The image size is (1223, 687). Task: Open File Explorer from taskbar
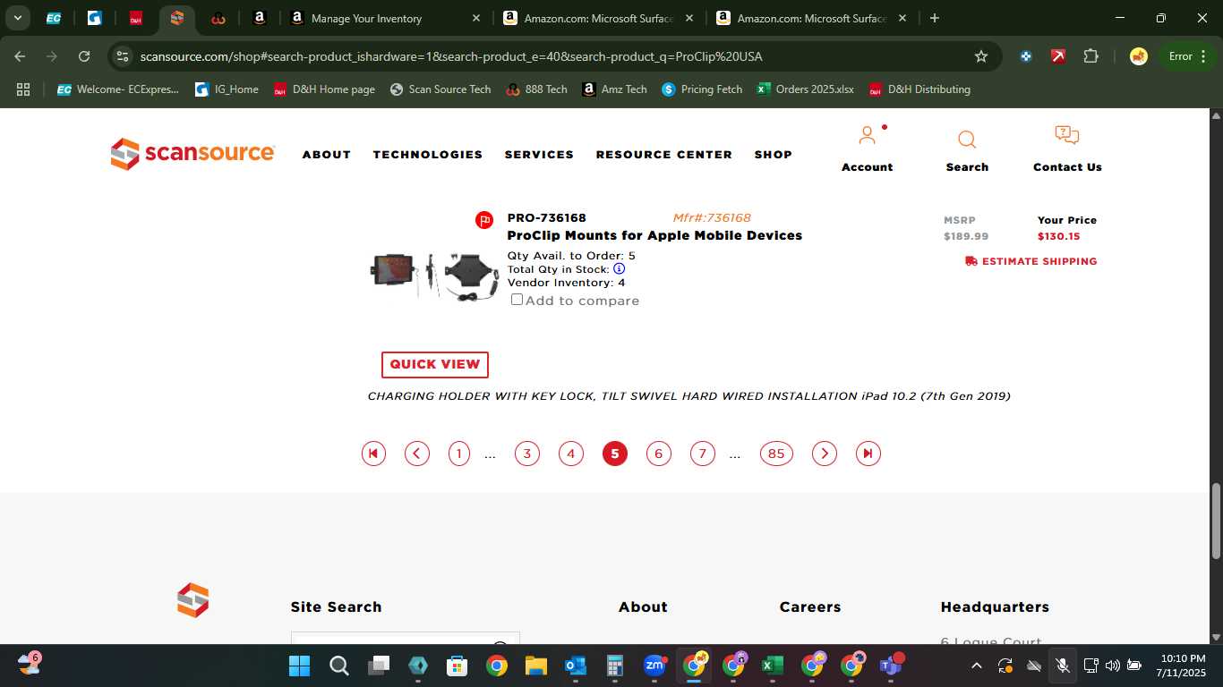535,666
